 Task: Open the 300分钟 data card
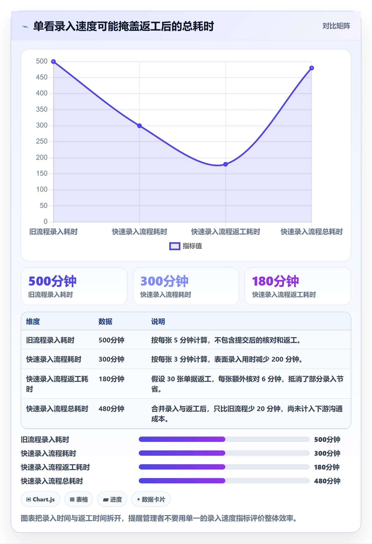click(x=186, y=286)
